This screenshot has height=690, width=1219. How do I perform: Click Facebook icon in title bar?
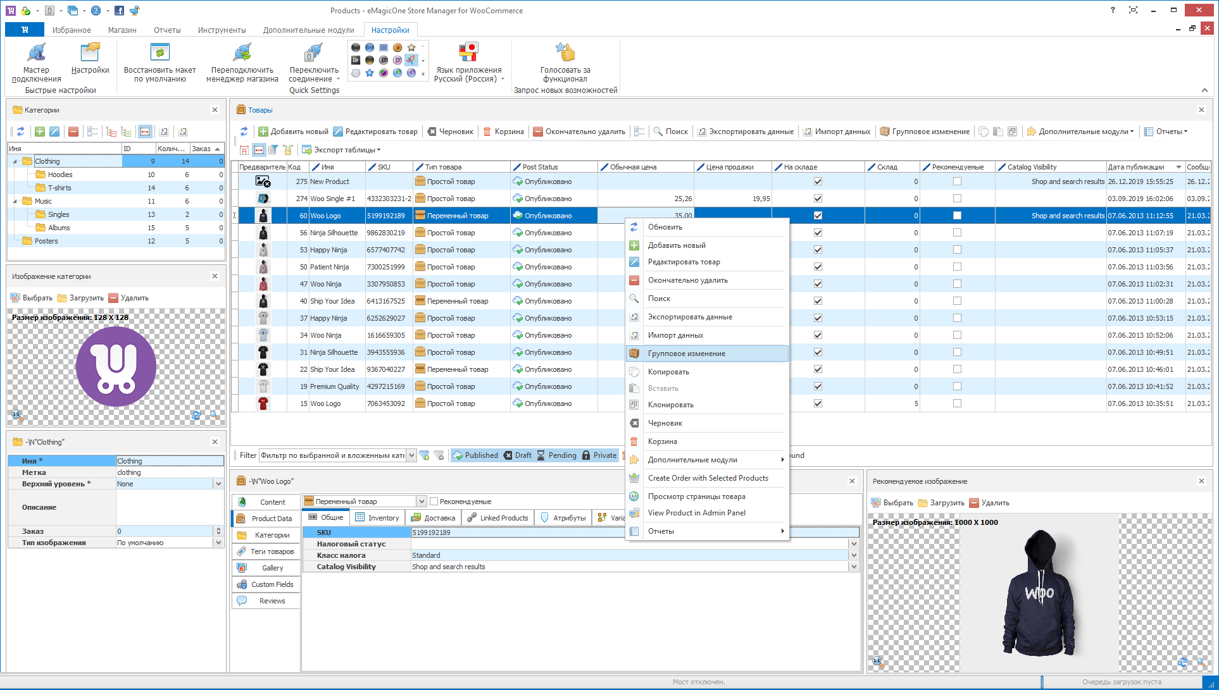coord(120,11)
